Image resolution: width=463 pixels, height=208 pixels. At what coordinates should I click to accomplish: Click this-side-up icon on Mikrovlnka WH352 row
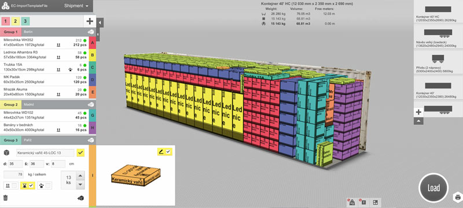(58, 45)
